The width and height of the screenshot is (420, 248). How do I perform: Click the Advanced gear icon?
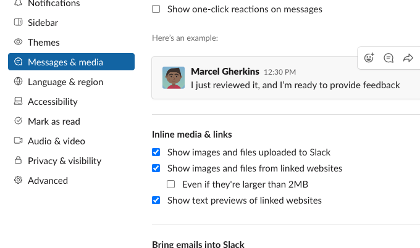tap(18, 180)
